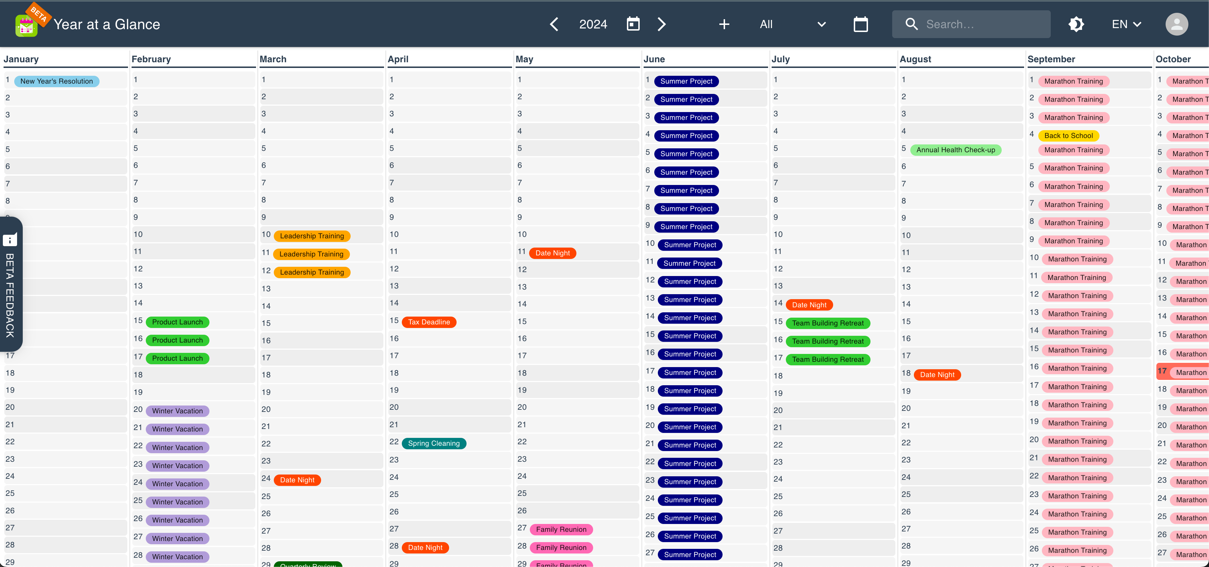The width and height of the screenshot is (1209, 567).
Task: Click the search magnifier icon
Action: coord(911,25)
